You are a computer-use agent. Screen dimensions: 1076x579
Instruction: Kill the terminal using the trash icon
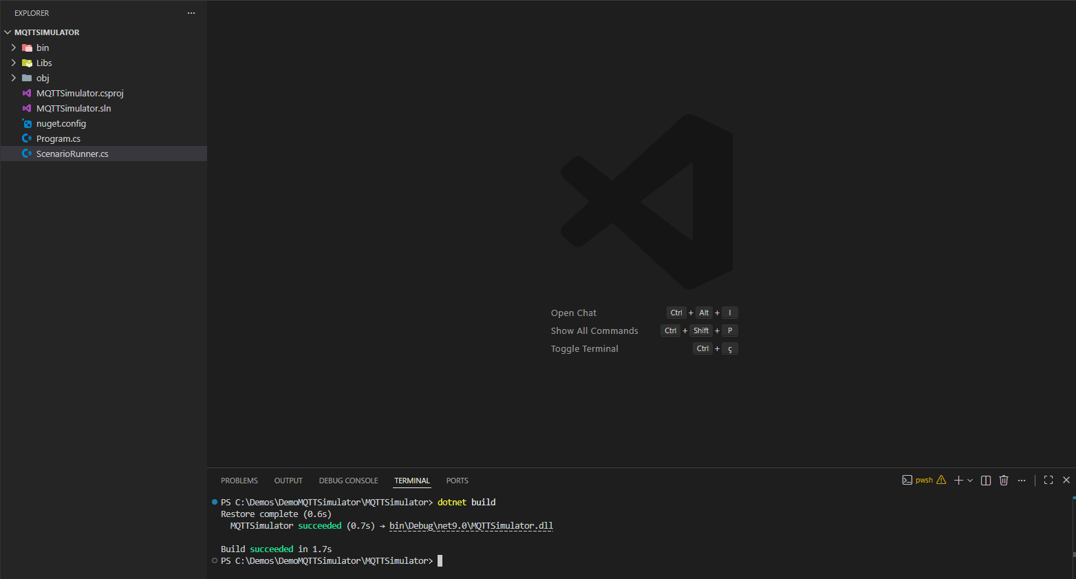1004,481
